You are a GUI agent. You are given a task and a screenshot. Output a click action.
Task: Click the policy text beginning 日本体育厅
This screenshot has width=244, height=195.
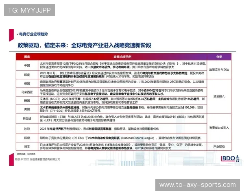(x=122, y=147)
